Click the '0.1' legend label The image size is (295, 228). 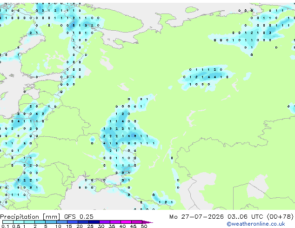click(5, 226)
